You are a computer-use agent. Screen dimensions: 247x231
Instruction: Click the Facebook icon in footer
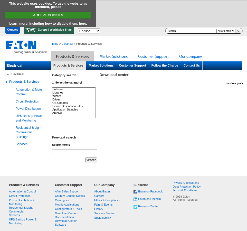[135, 192]
